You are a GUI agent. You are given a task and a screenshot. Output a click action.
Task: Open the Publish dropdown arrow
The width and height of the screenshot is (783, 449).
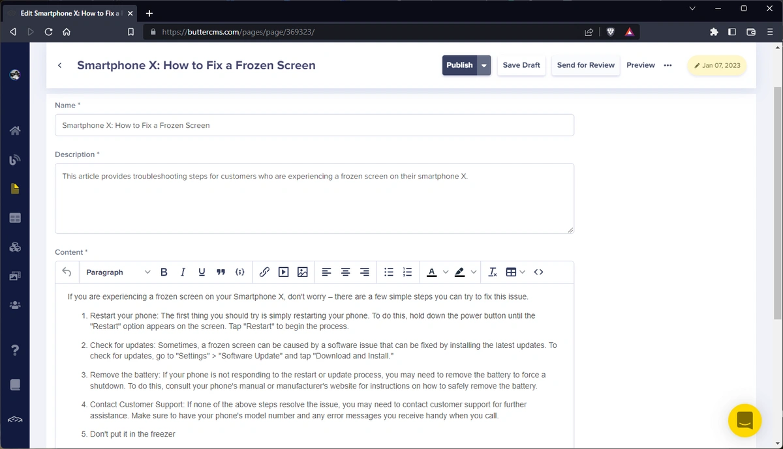tap(484, 65)
